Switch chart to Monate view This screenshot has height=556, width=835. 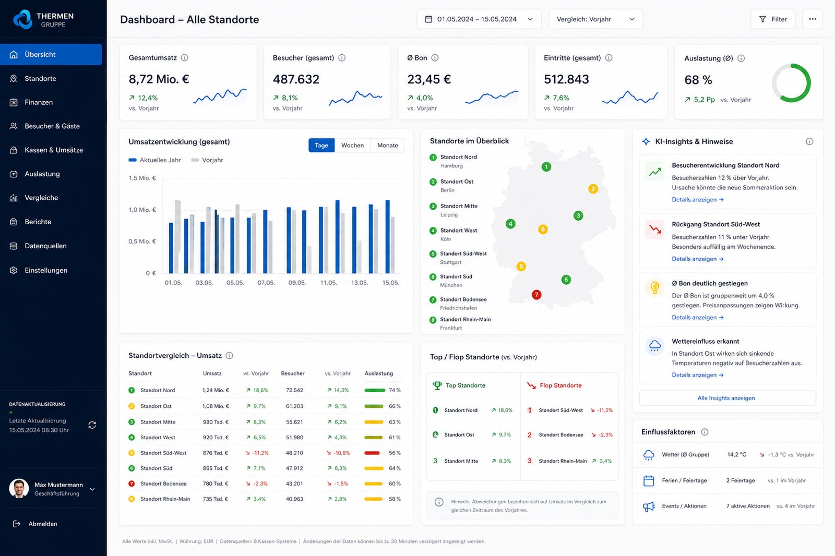click(388, 146)
